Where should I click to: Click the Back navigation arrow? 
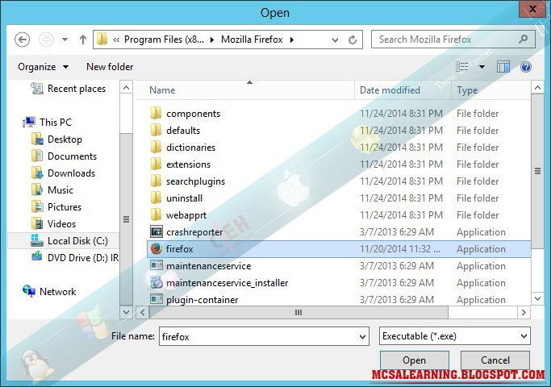point(22,40)
